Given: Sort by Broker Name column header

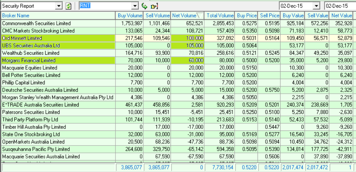Looking at the screenshot, I should click(58, 15).
